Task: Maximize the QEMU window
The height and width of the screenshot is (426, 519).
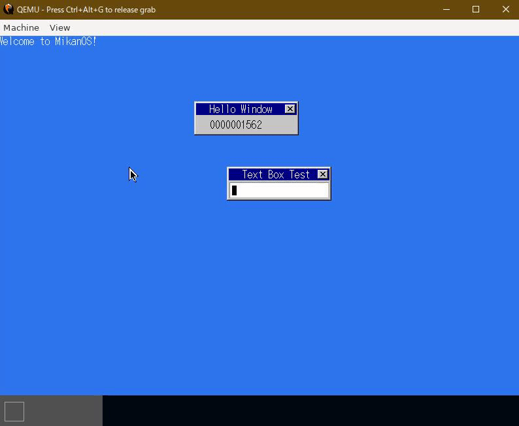Action: click(476, 9)
